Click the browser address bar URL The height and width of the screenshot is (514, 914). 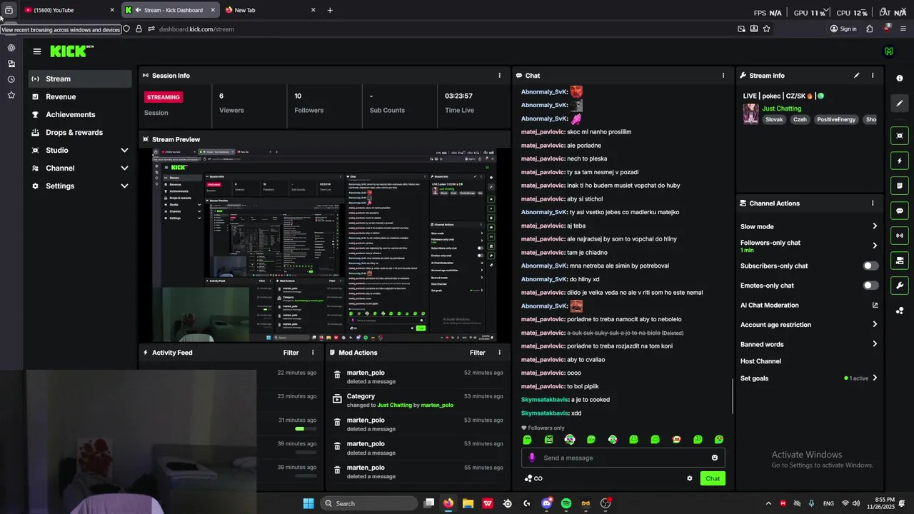[196, 29]
